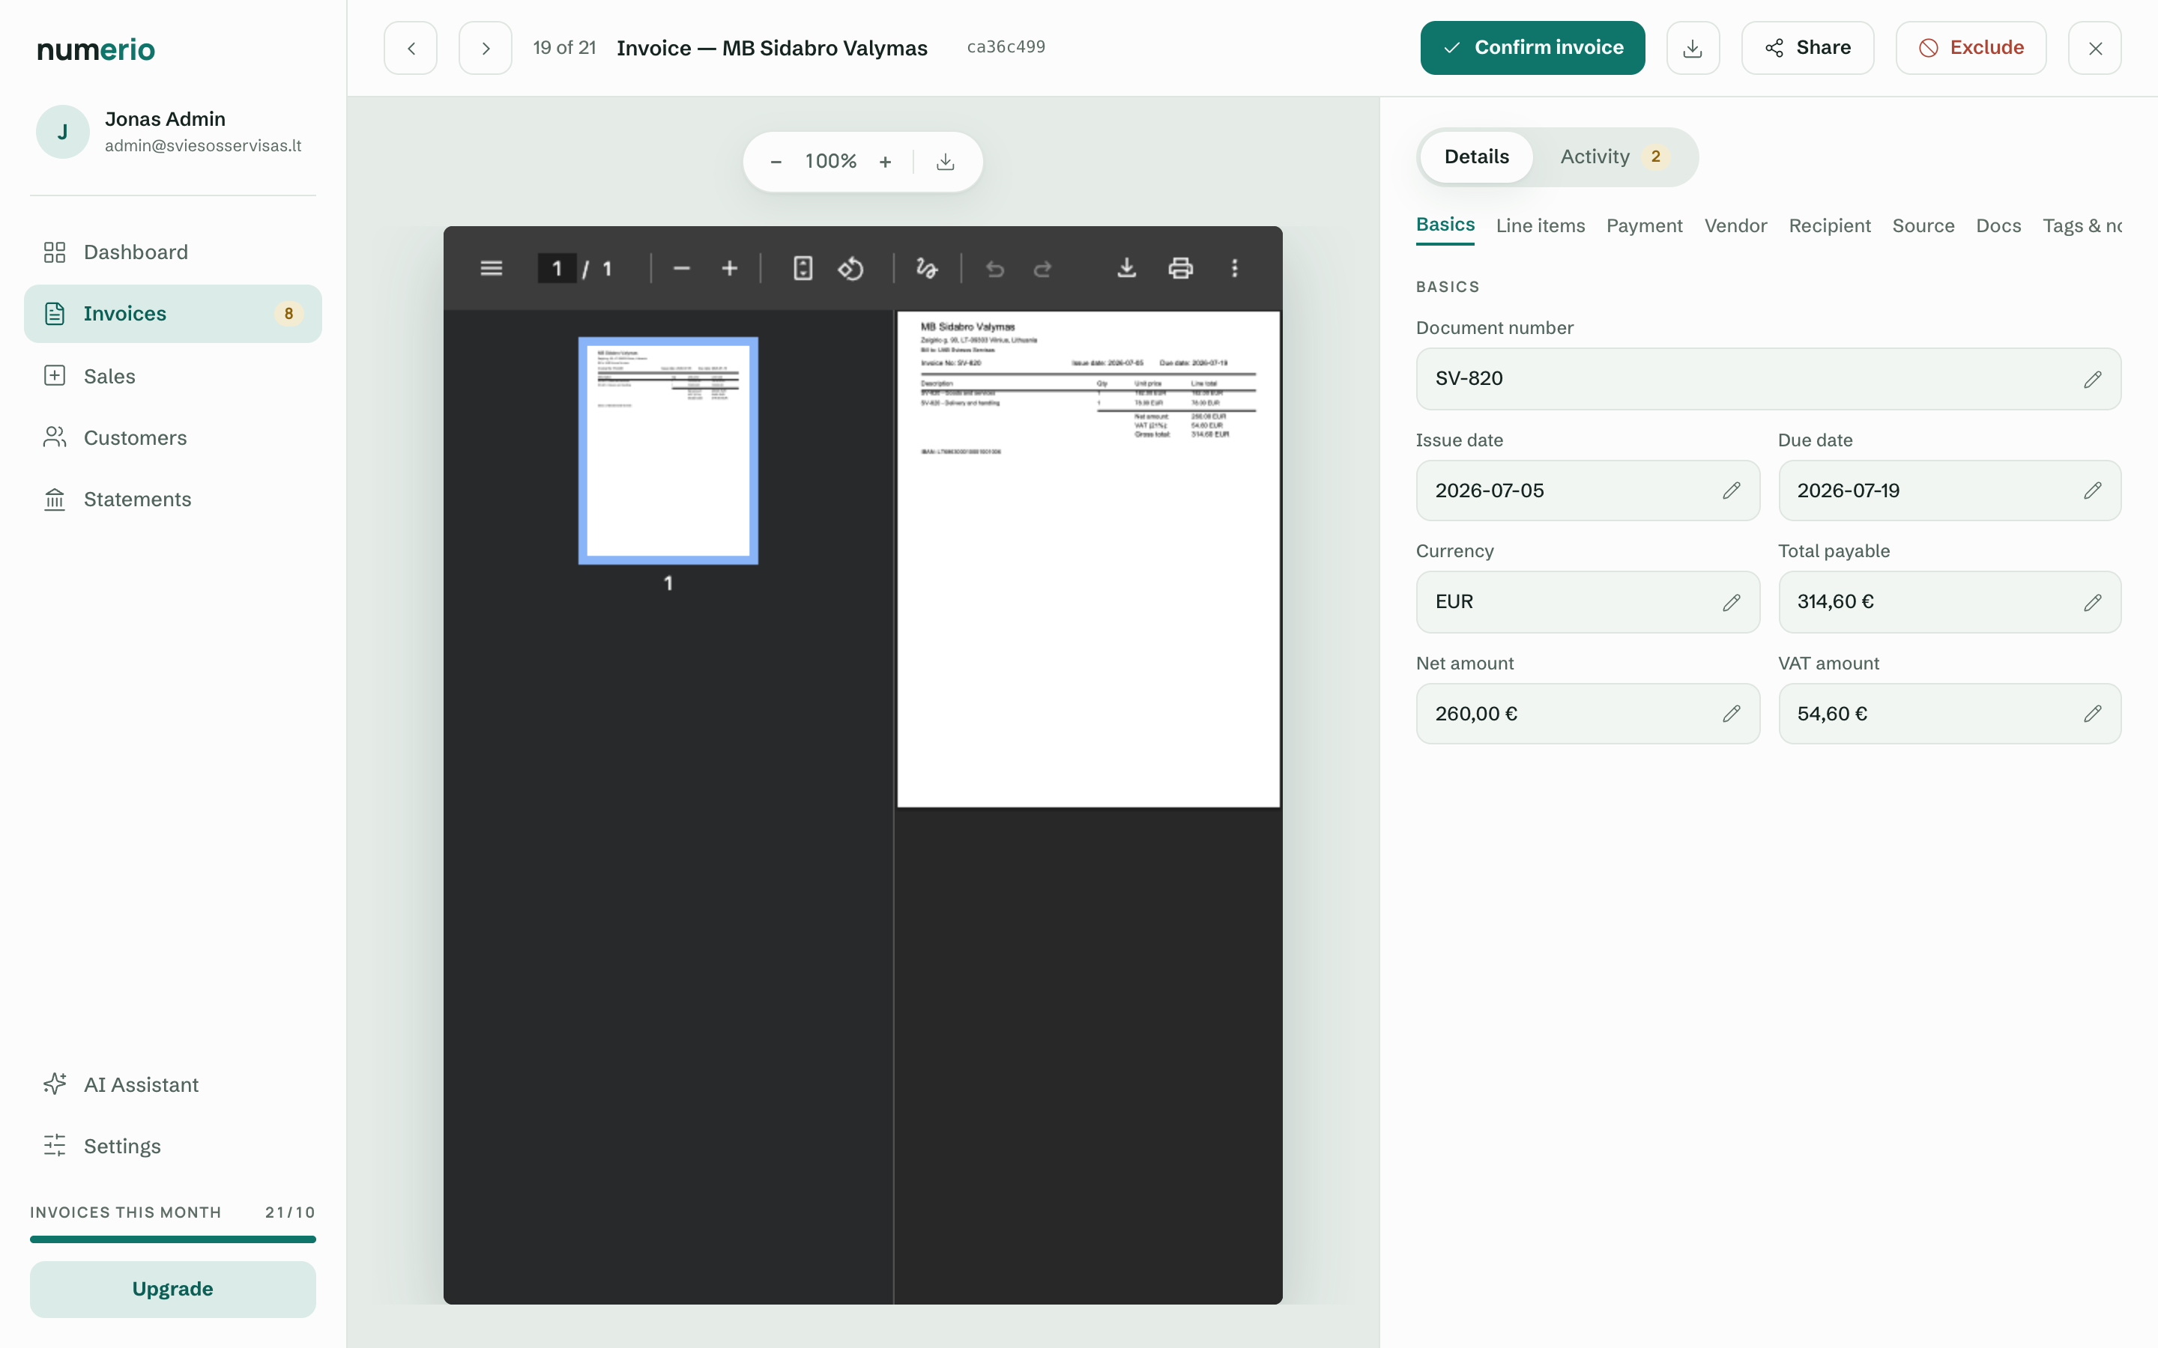Open the Vendor tab

pos(1735,226)
